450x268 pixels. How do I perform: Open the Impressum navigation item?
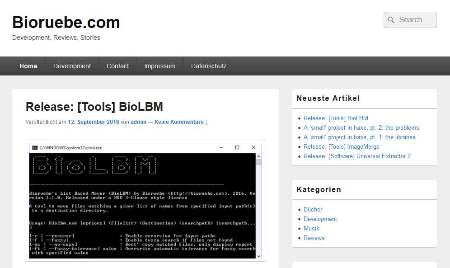click(159, 66)
